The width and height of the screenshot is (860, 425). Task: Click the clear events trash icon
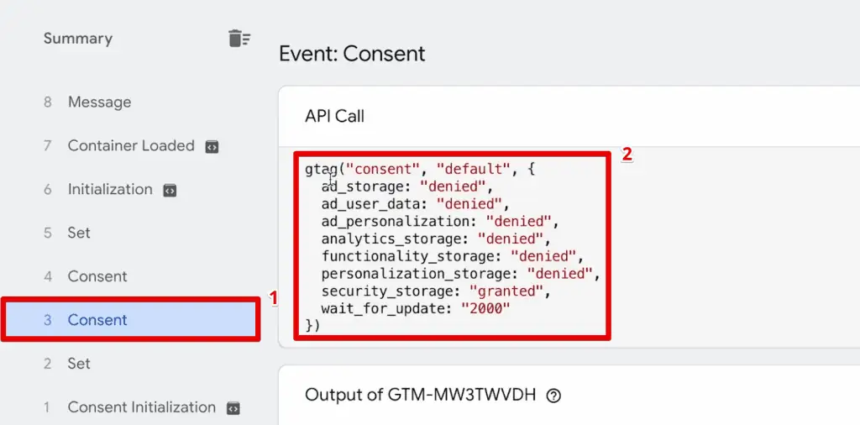[239, 39]
